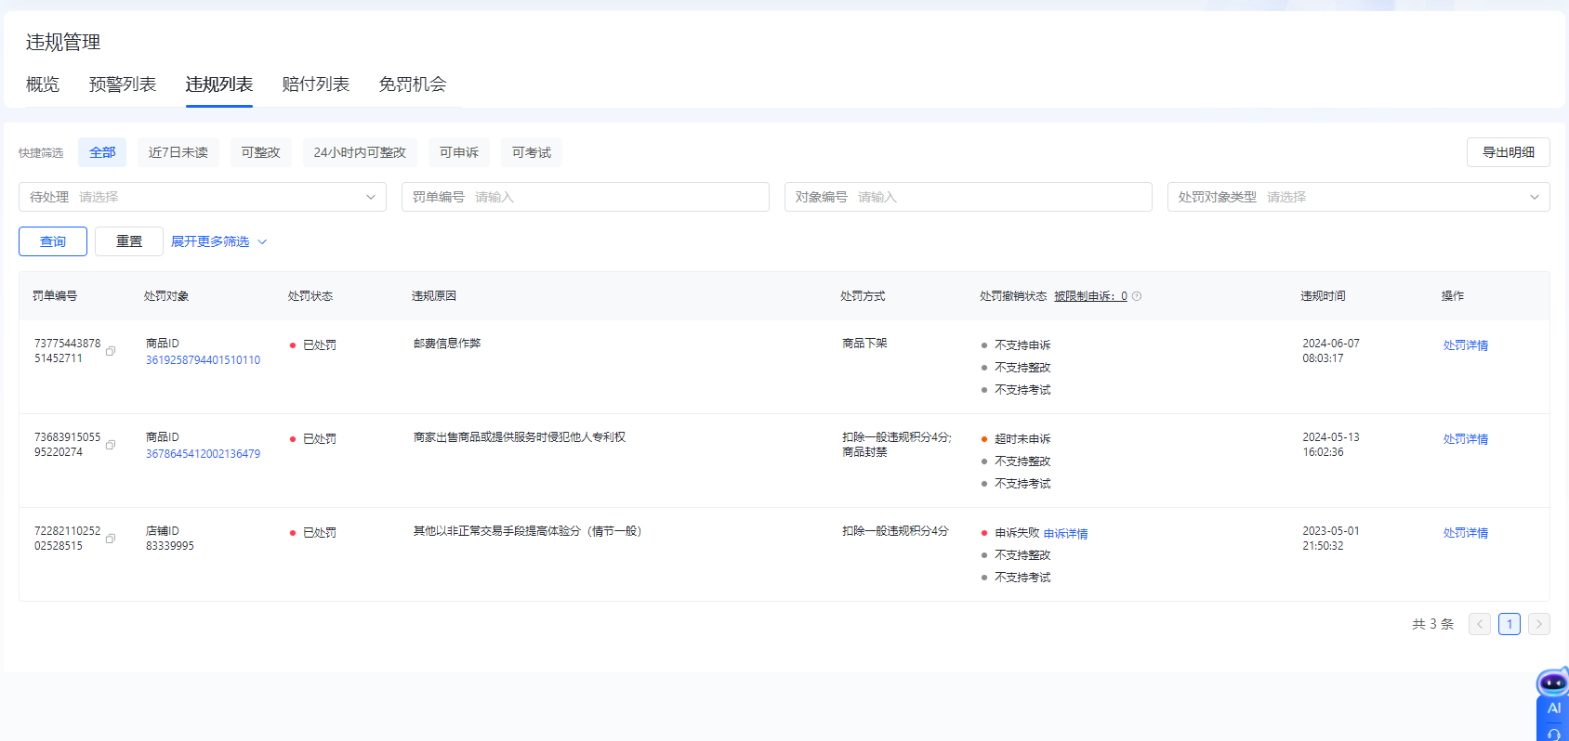Click into the 罚单编号 input field
Viewport: 1569px width, 741px height.
tap(613, 197)
